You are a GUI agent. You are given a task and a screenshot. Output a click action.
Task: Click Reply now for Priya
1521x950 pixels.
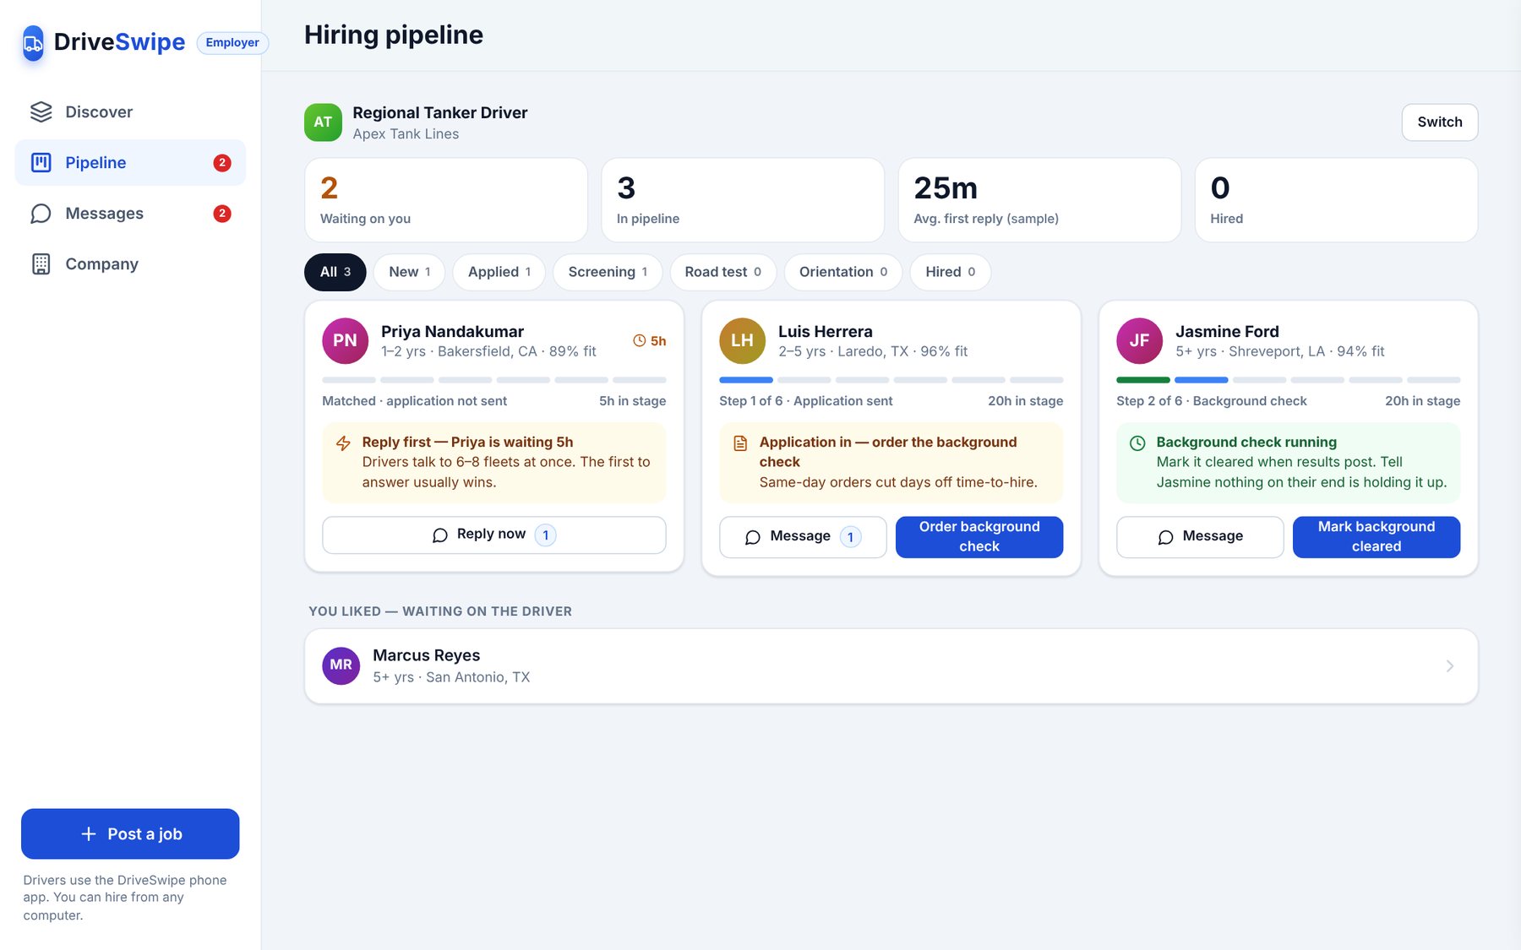(x=493, y=535)
